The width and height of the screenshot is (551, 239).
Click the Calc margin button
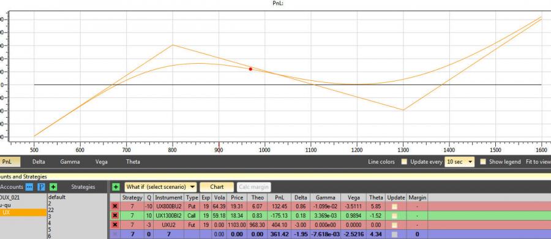pyautogui.click(x=253, y=187)
